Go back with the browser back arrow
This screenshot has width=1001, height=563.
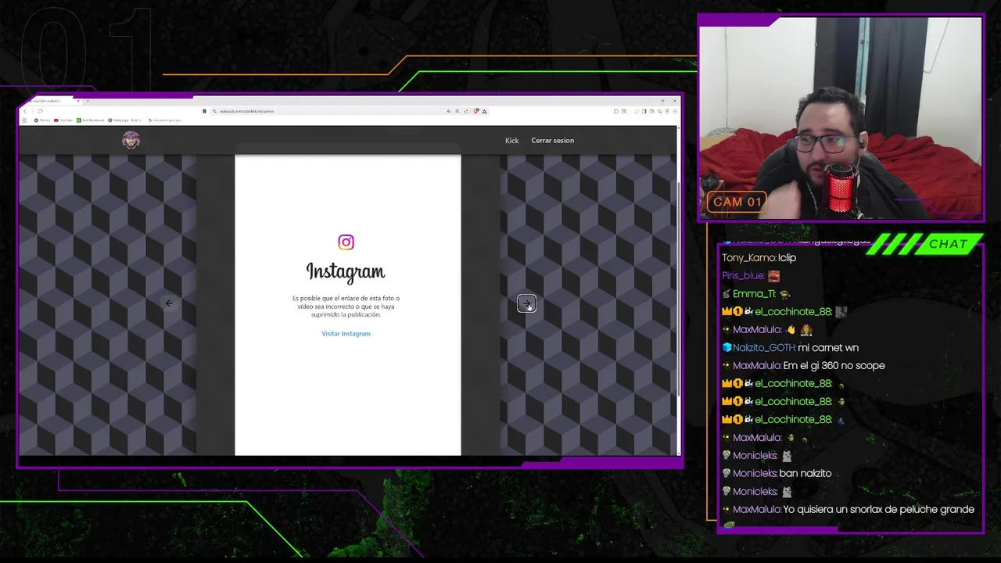pyautogui.click(x=24, y=111)
